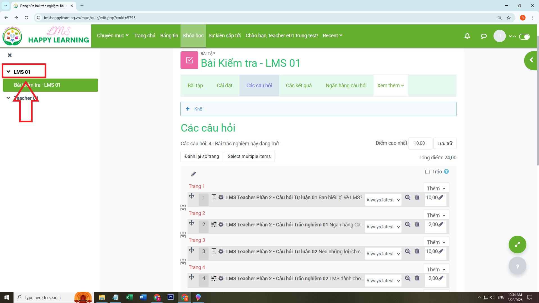The image size is (539, 303).
Task: Toggle the edit mode switch in header
Action: point(524,36)
